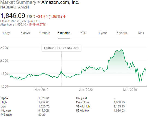Show the 1 year chart

point(103,33)
